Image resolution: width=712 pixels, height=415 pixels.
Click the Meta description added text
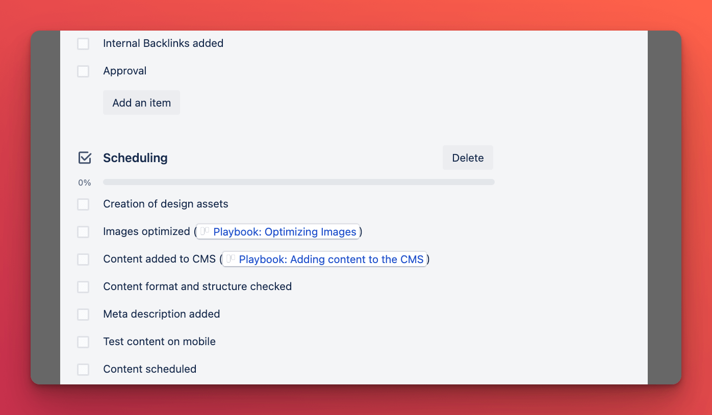(x=162, y=314)
